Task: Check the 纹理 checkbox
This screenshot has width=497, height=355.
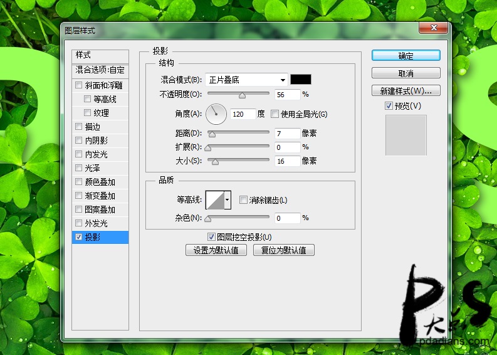Action: point(87,113)
